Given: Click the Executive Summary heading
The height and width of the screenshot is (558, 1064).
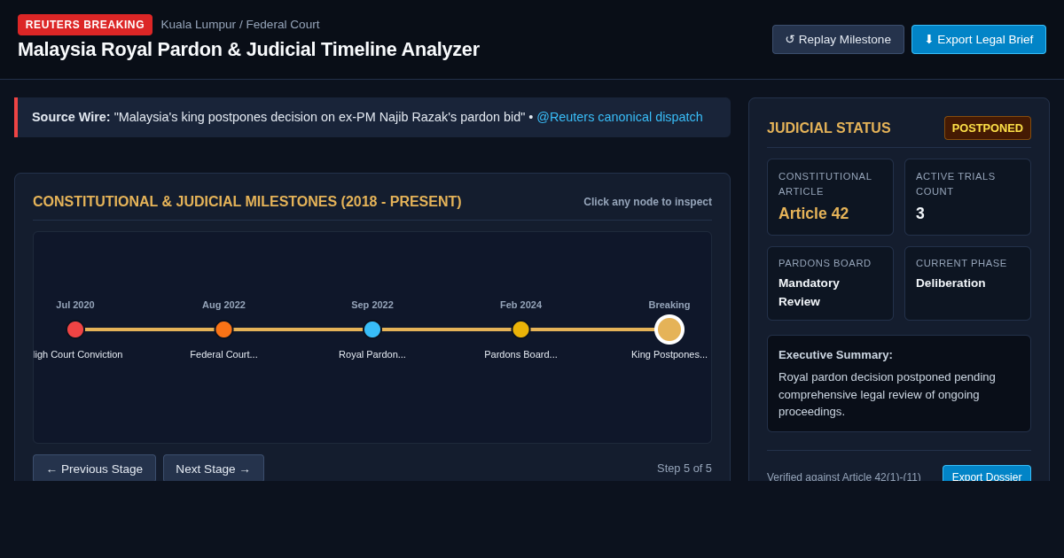Looking at the screenshot, I should point(835,354).
